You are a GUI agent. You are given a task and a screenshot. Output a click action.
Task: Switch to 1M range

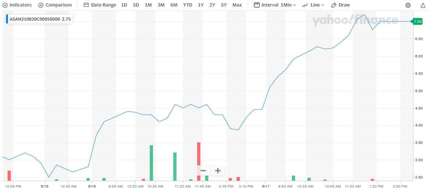click(x=148, y=5)
